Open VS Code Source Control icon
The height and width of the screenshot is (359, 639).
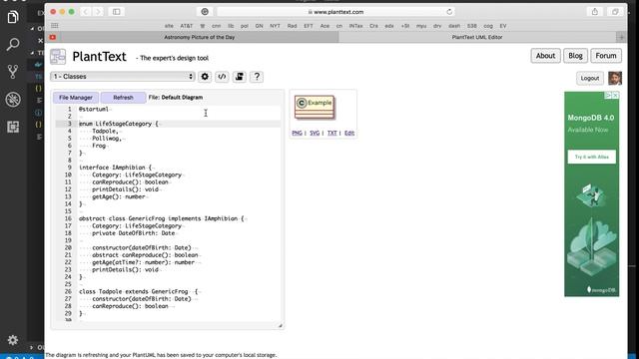tap(13, 72)
